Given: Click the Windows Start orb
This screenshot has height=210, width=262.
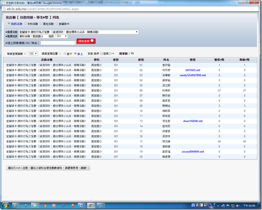Looking at the screenshot, I should [x=5, y=205].
